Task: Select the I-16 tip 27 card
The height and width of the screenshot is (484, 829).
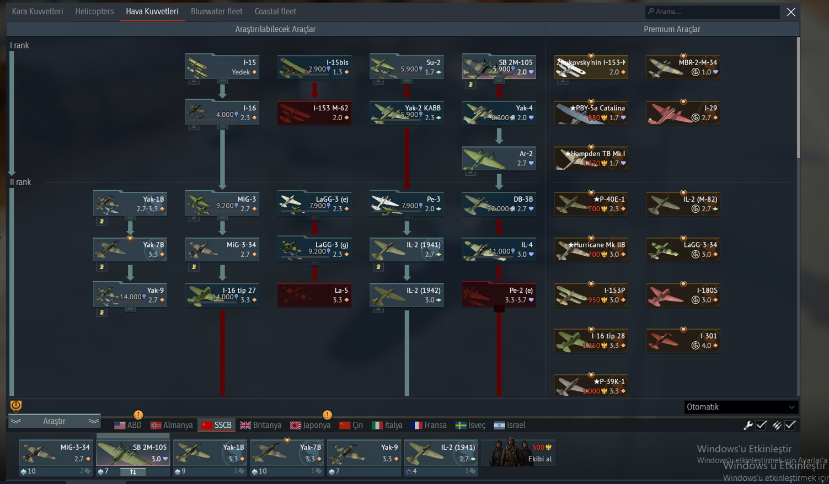Action: pos(222,295)
